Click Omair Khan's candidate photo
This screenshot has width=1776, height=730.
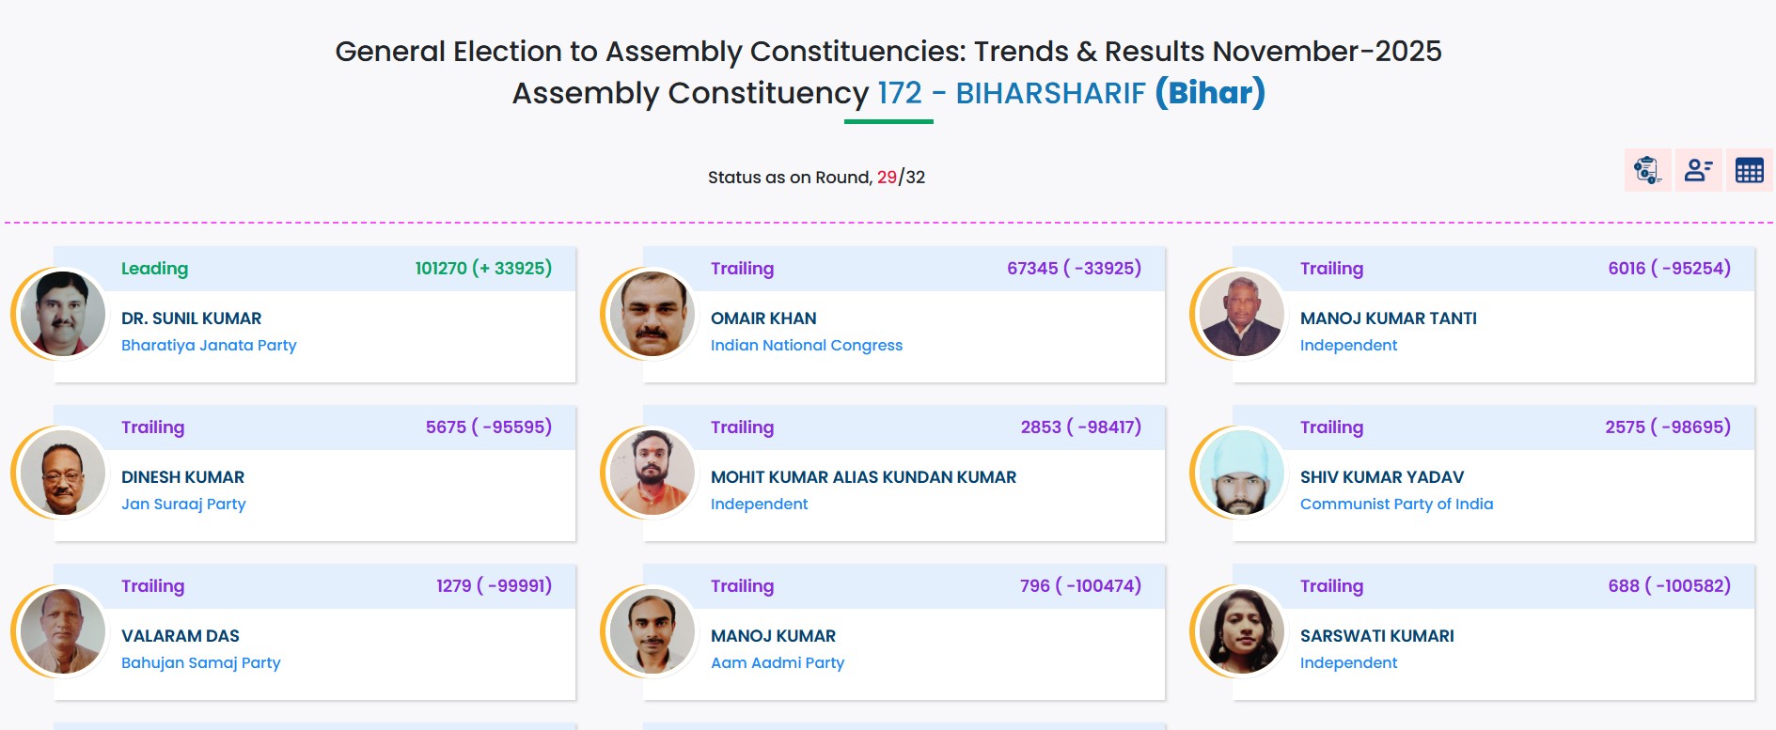652,314
